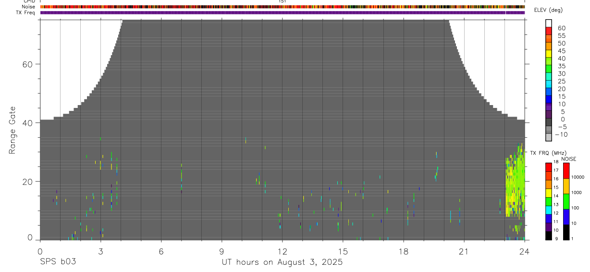Click the red NOISE swatch above 10000
590x272 pixels.
click(566, 170)
